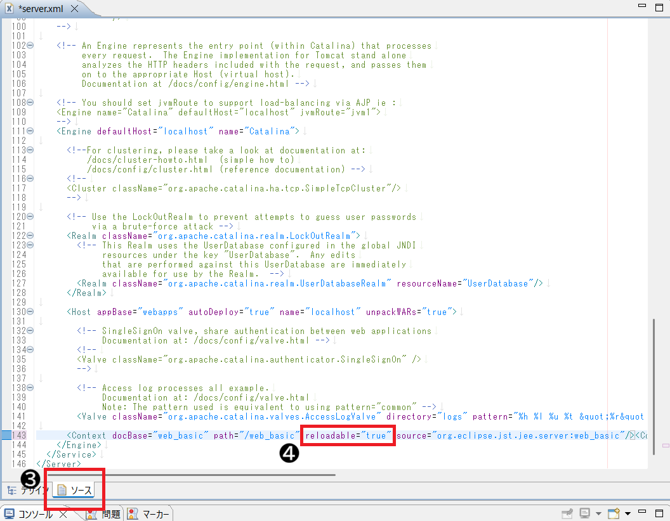Open Display Selected Console dropdown arrow
Screen dimensions: 670x521
click(x=598, y=513)
